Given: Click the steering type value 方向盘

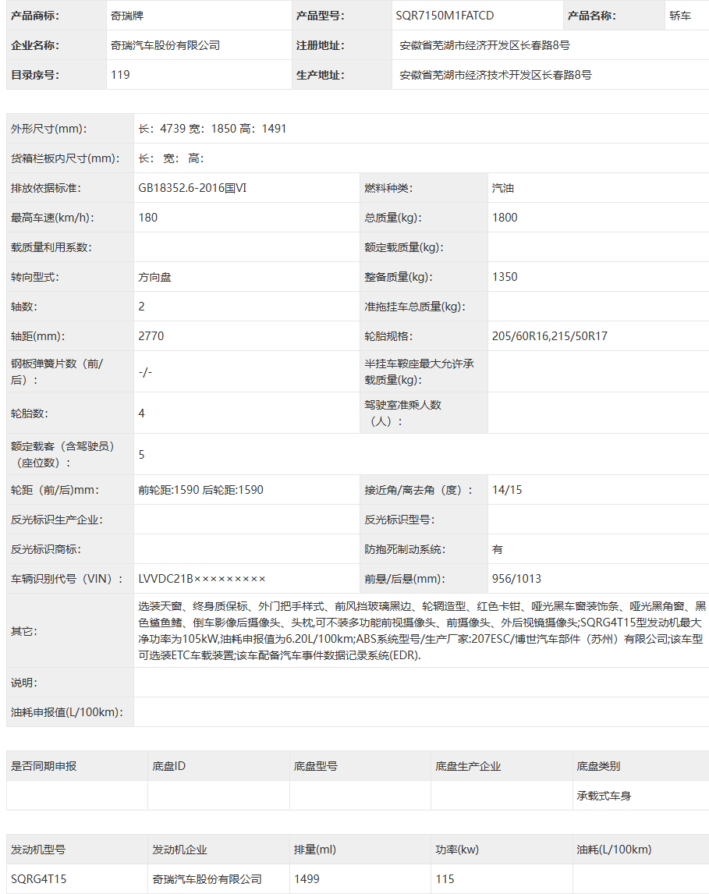Looking at the screenshot, I should (x=154, y=277).
